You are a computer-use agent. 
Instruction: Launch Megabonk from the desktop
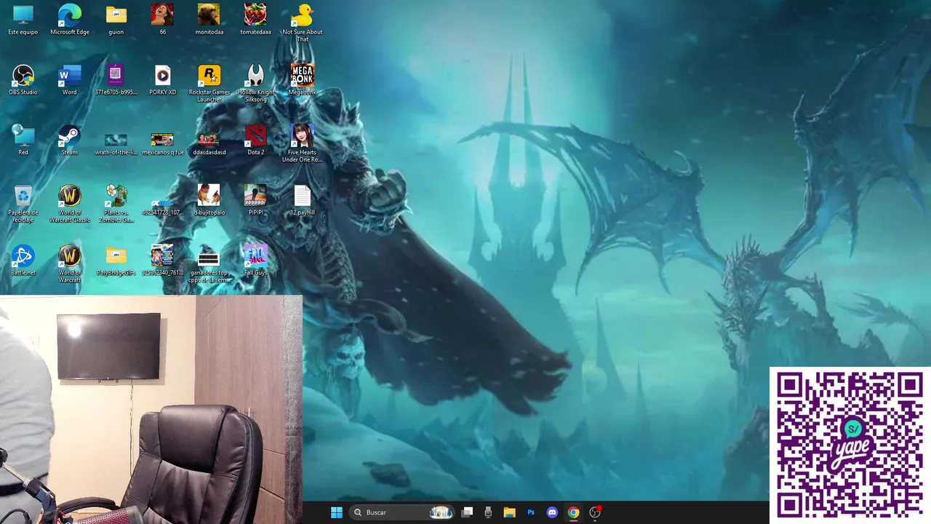pos(302,80)
